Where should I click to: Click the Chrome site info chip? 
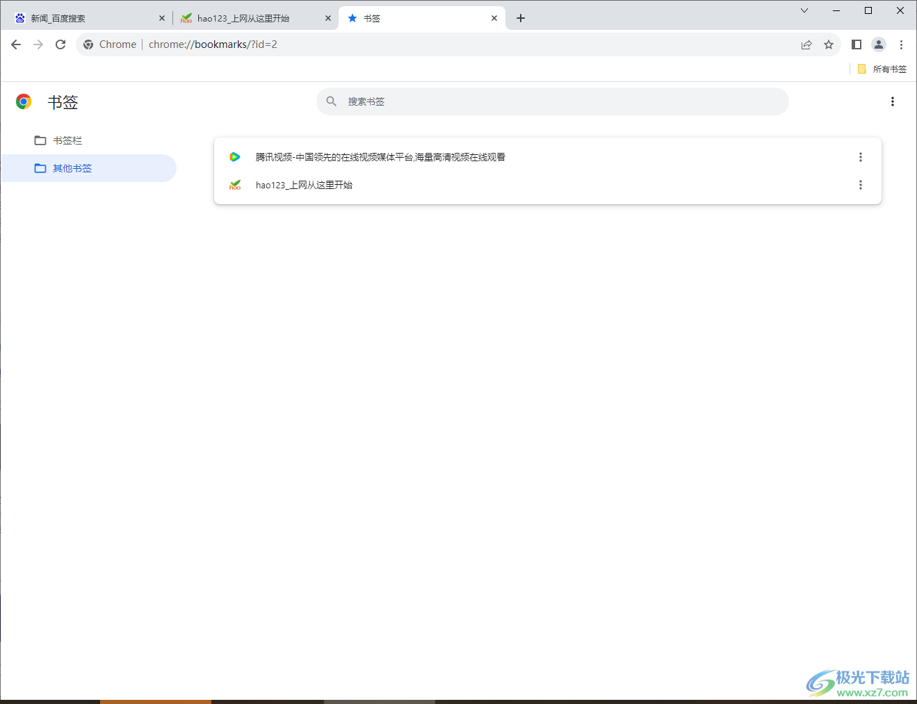[x=110, y=44]
